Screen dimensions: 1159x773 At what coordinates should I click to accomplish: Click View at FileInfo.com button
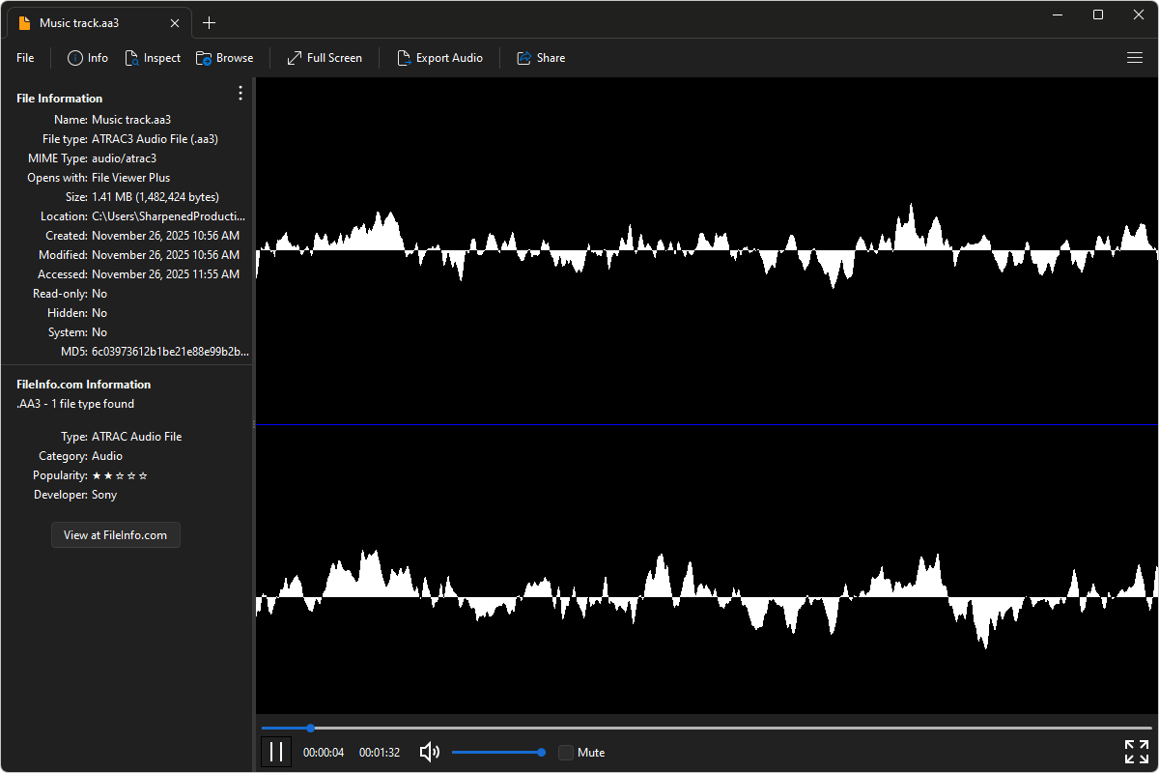click(x=115, y=534)
